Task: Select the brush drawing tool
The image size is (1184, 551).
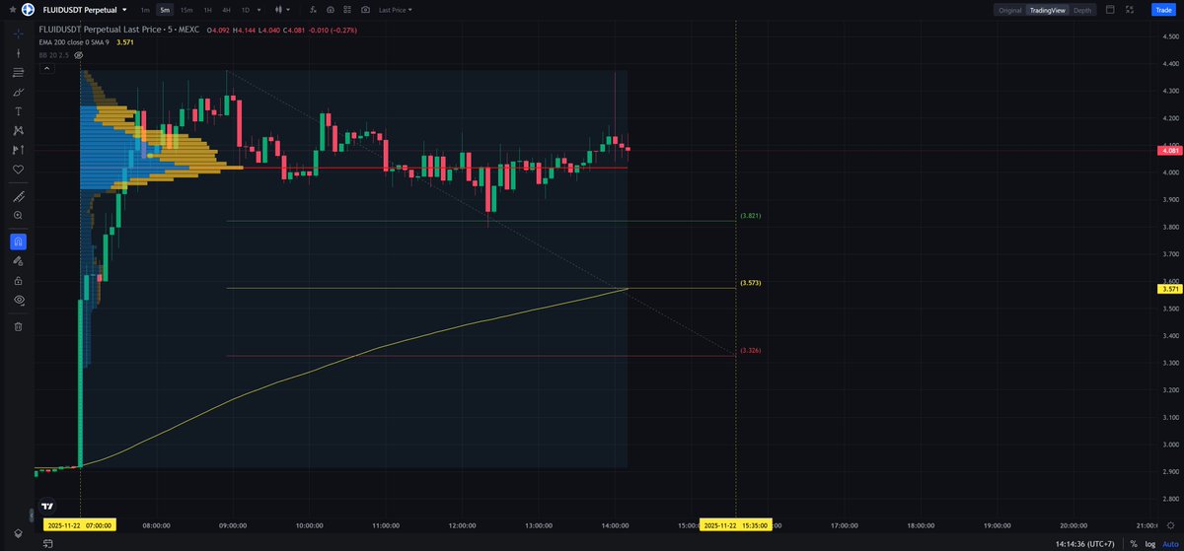Action: [x=18, y=92]
